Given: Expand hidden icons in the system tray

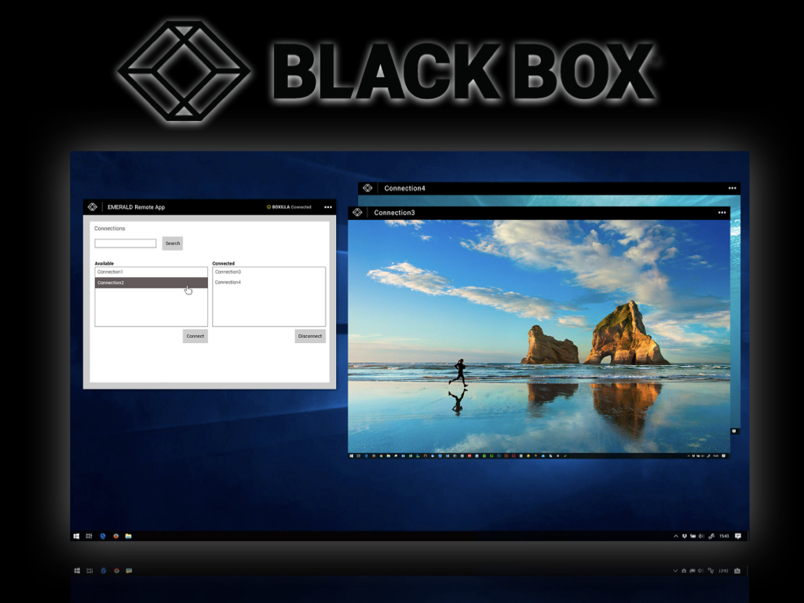Looking at the screenshot, I should (676, 536).
